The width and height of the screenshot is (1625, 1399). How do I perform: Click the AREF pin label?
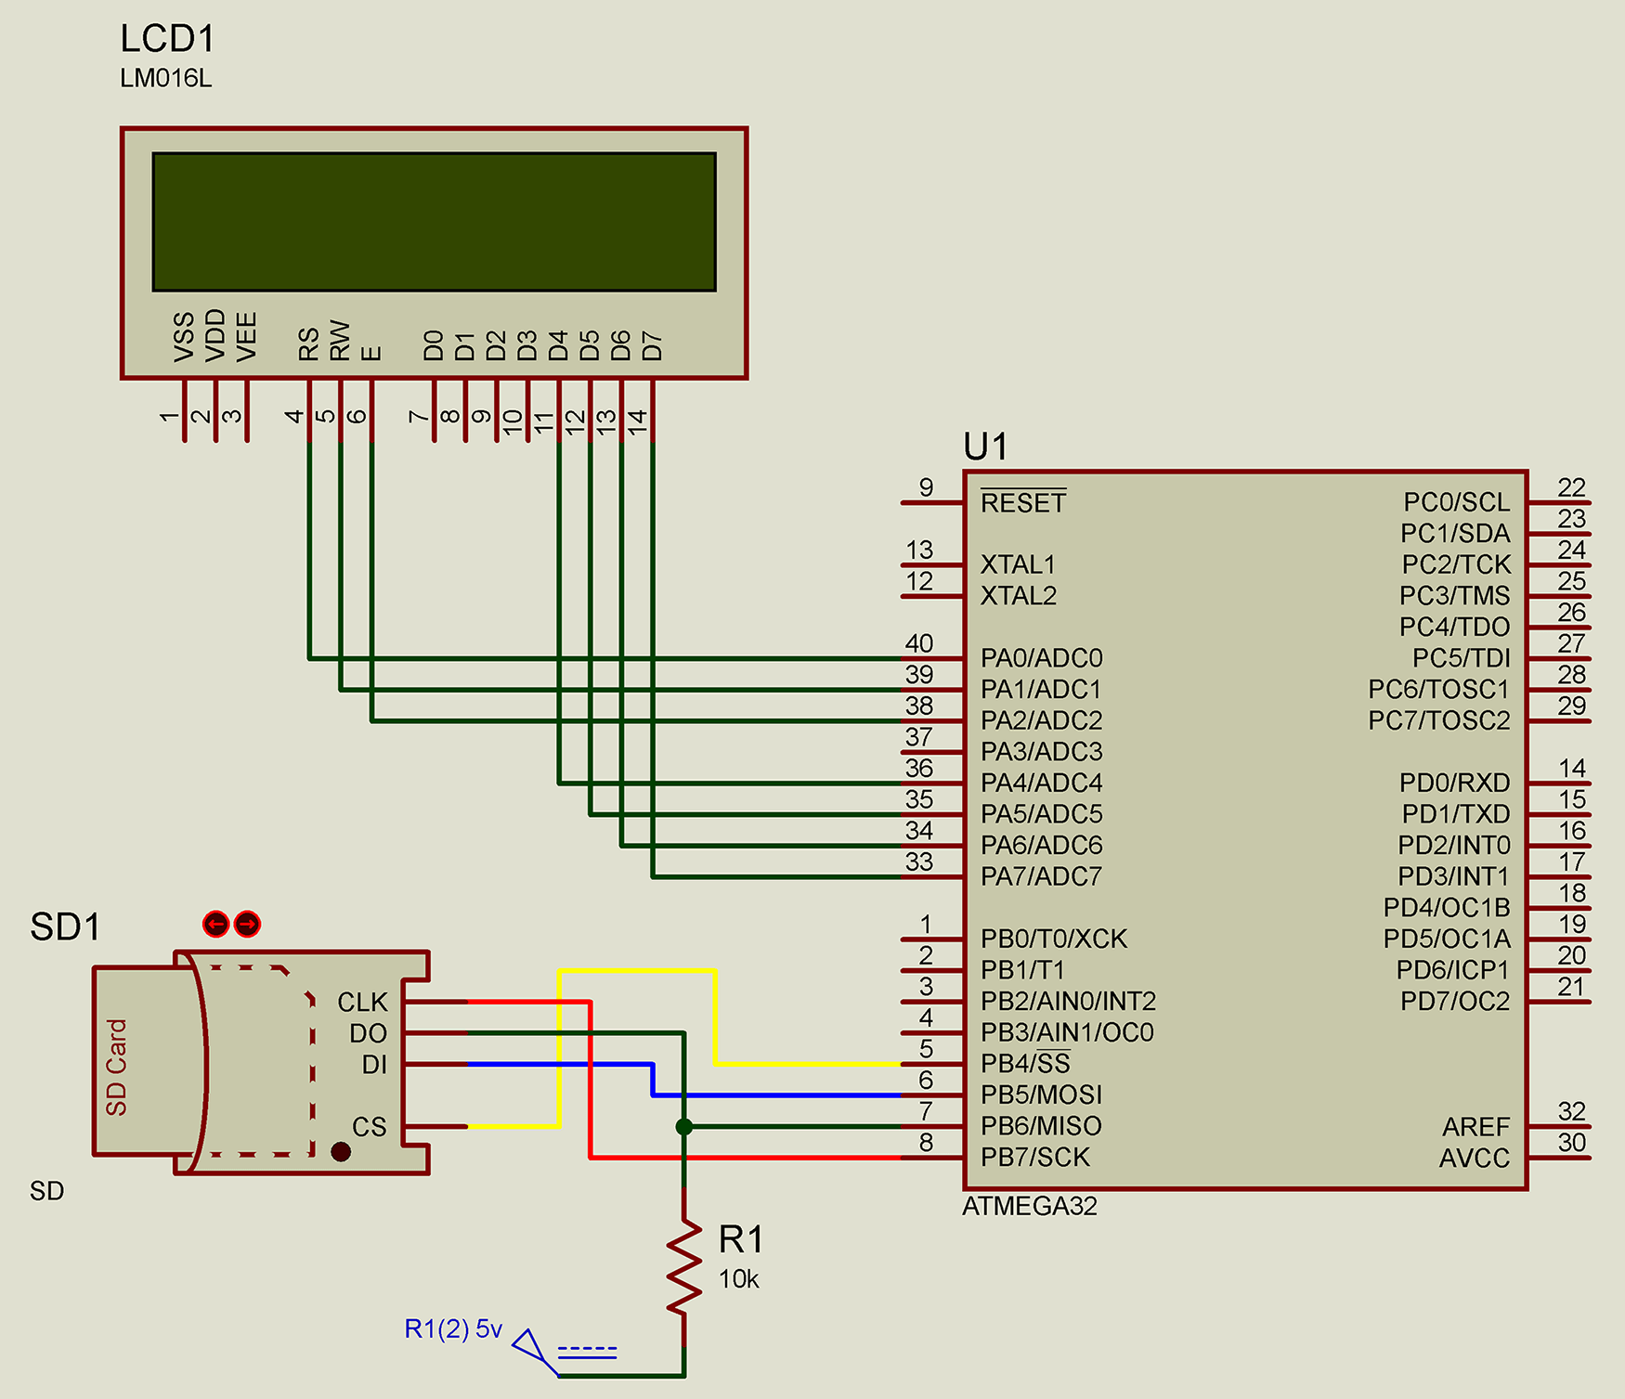point(1476,1127)
